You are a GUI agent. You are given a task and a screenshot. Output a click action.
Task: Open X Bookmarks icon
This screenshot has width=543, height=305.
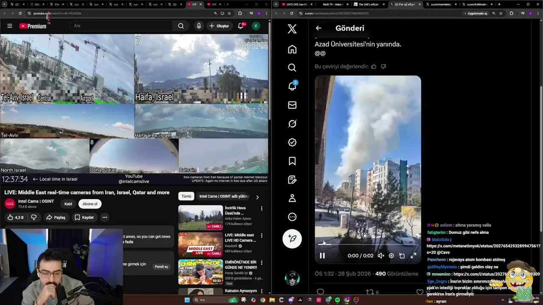[x=292, y=161]
